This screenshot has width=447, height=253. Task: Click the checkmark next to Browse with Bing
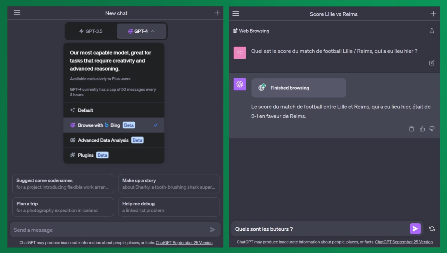point(156,125)
